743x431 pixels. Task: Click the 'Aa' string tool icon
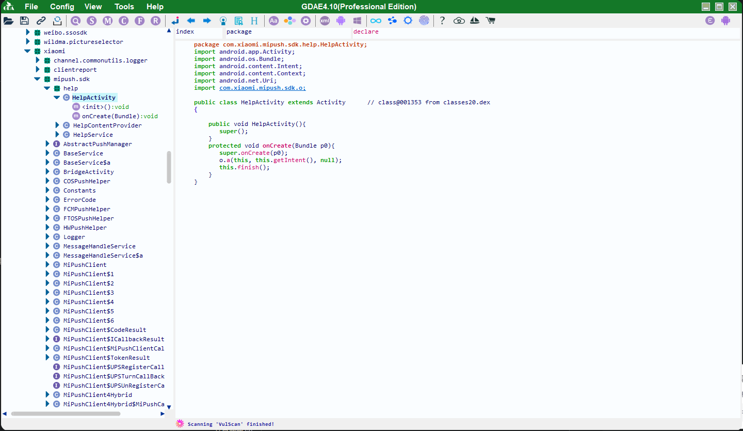[x=273, y=21]
